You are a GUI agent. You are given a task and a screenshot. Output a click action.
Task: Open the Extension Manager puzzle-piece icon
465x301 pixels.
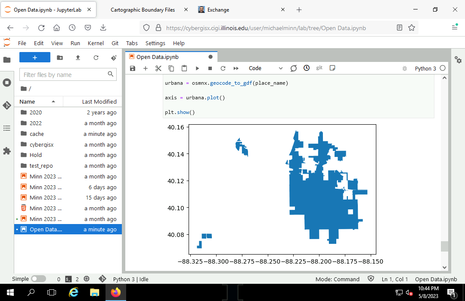(x=7, y=151)
